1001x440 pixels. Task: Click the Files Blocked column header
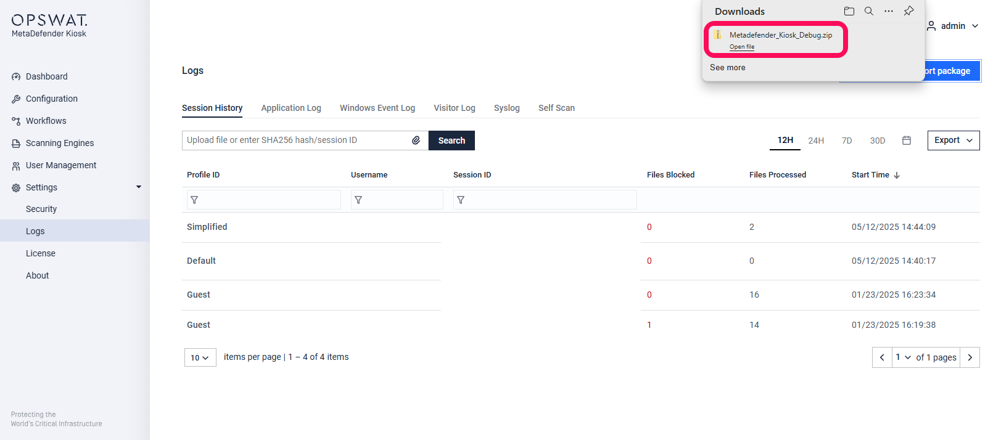671,175
